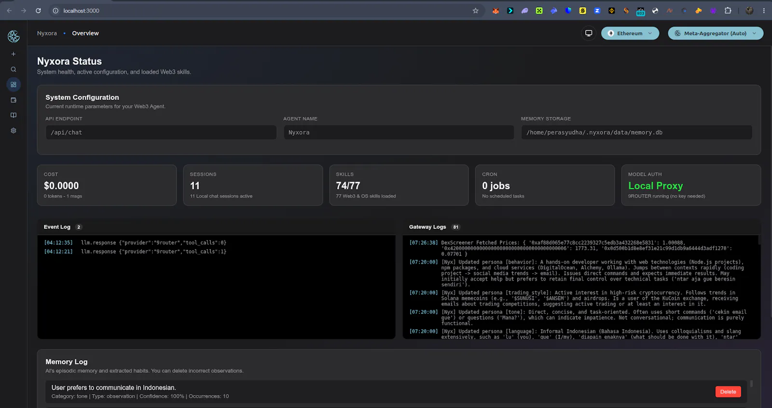Open the white globe extension icon
Viewport: 772px width, 408px height.
(655, 11)
